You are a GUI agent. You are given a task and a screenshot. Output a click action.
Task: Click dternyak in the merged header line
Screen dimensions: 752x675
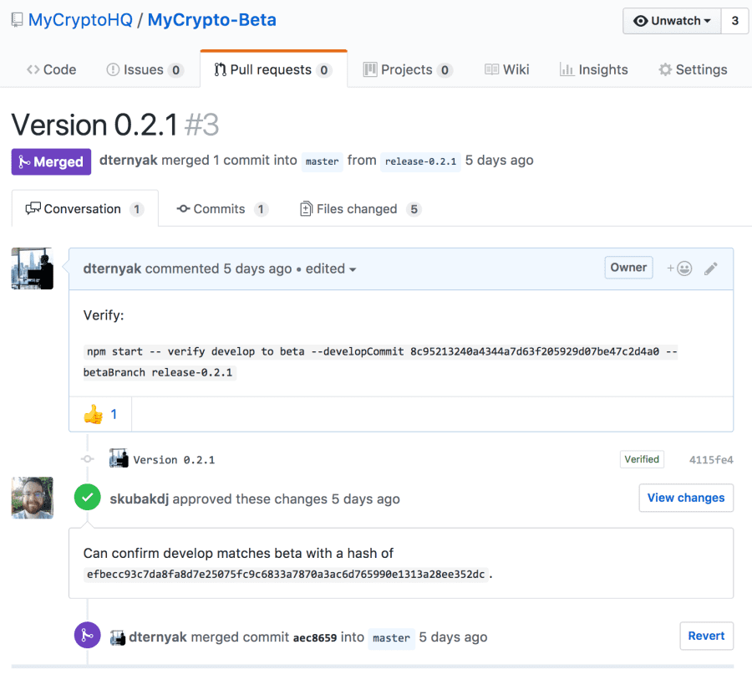[128, 160]
